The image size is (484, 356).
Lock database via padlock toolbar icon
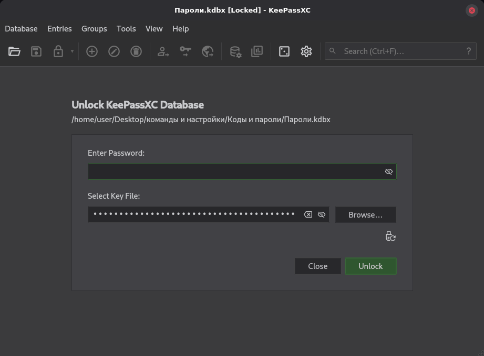(x=58, y=51)
